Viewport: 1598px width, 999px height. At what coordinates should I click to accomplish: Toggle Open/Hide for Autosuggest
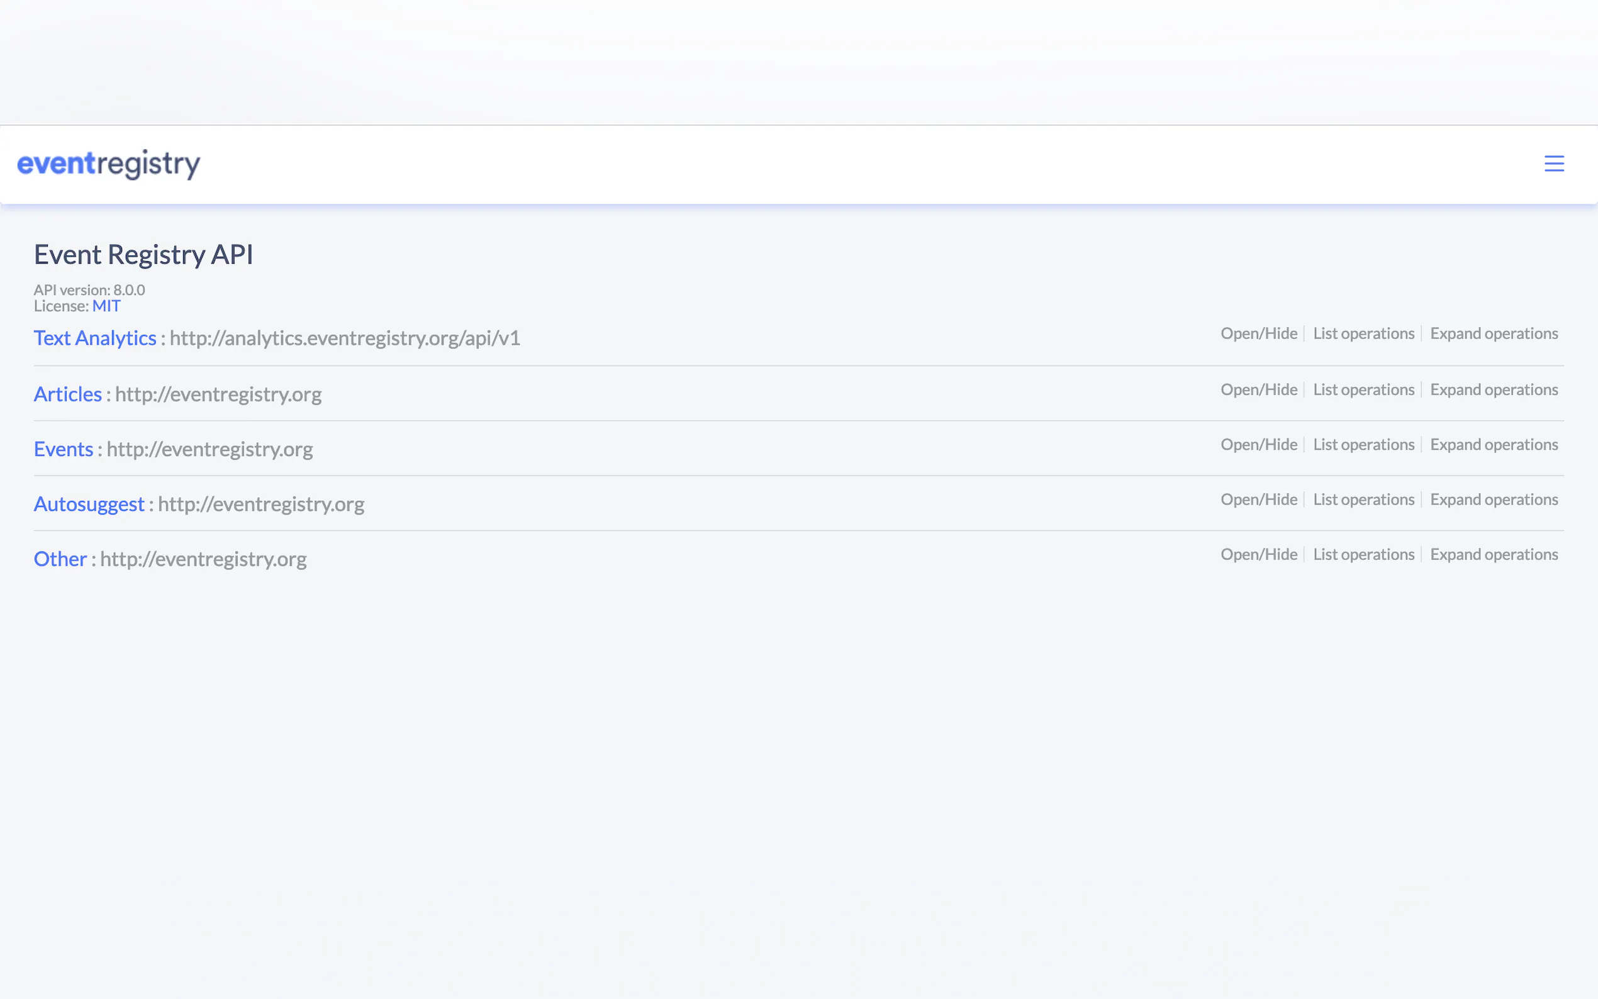[1258, 499]
